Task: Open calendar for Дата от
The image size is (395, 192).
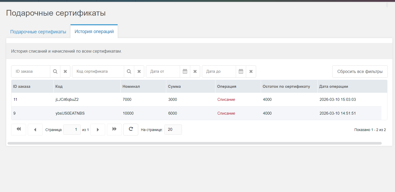Action: pos(185,71)
